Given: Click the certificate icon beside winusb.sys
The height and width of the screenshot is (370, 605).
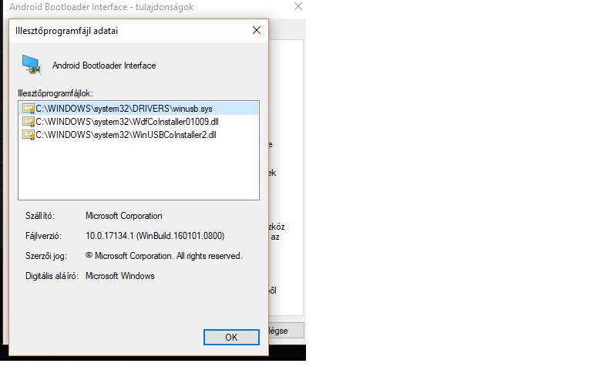Looking at the screenshot, I should [29, 109].
